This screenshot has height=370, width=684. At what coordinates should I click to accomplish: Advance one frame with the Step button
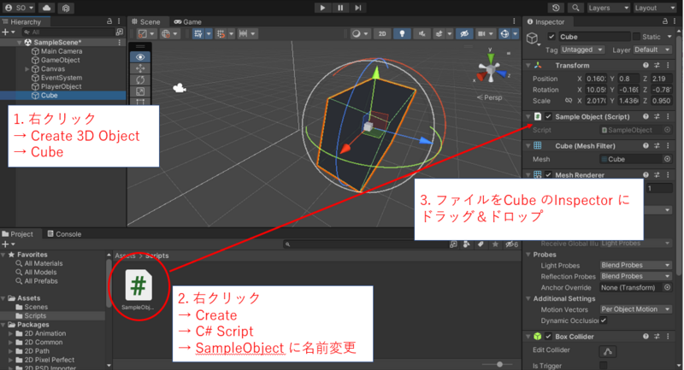[x=358, y=8]
